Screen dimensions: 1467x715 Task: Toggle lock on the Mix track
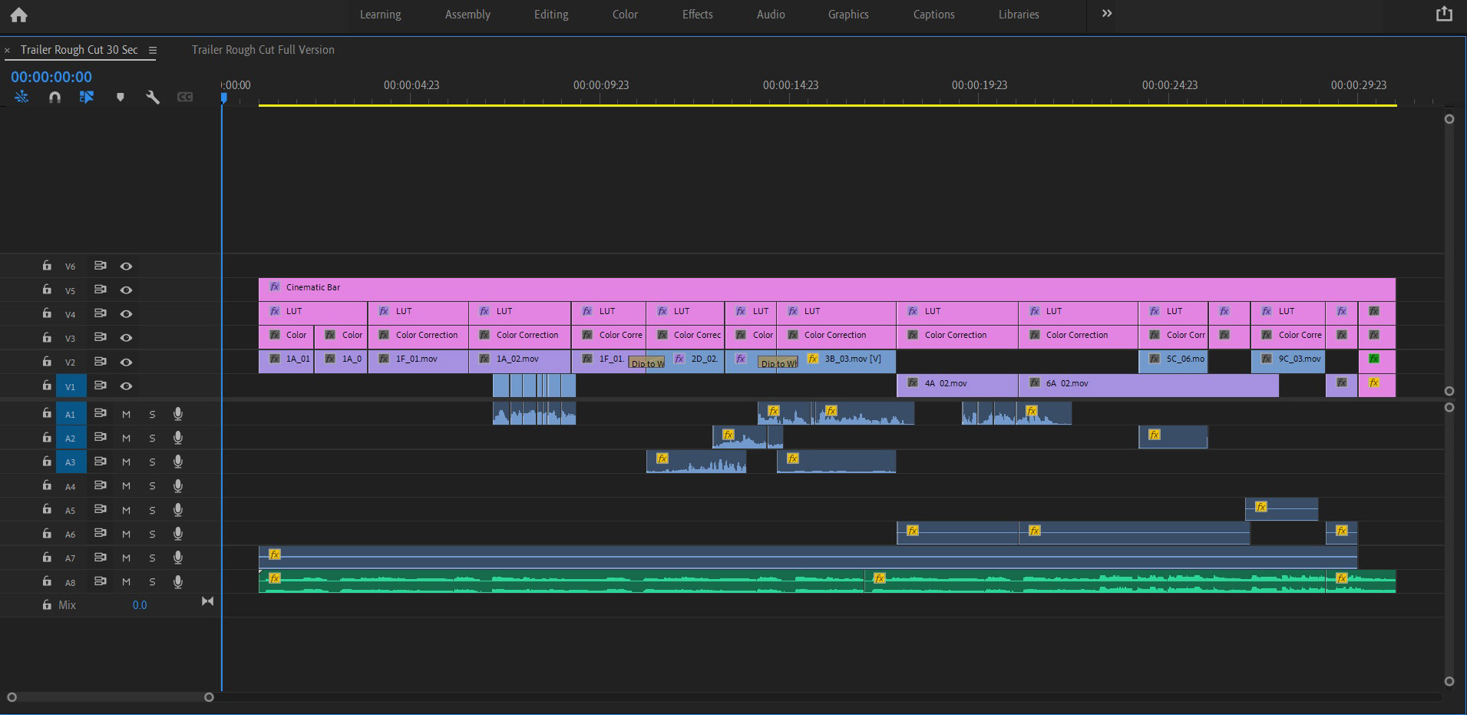[47, 604]
